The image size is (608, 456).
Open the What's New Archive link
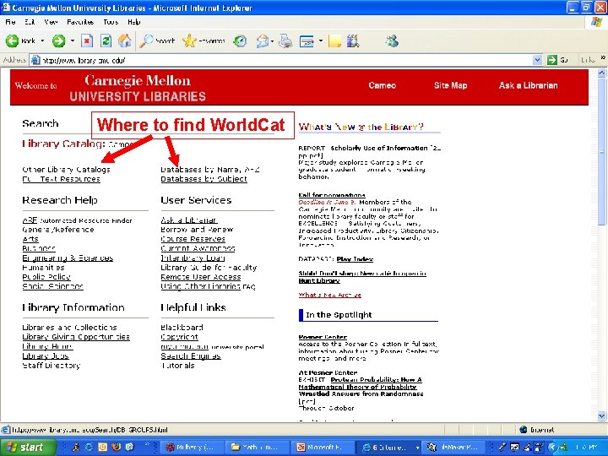click(330, 295)
